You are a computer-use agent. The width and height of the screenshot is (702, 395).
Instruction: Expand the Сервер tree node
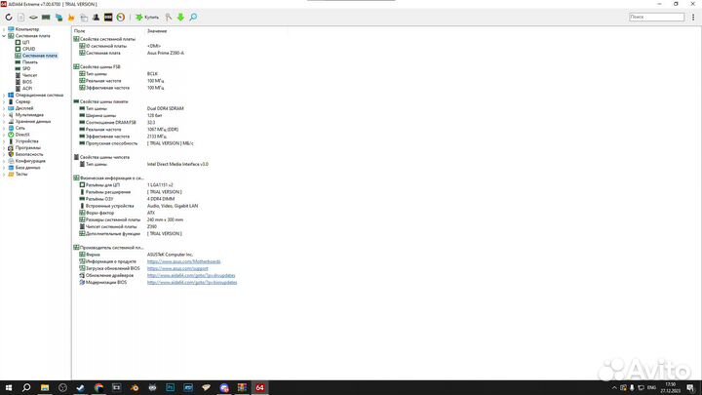click(x=4, y=101)
